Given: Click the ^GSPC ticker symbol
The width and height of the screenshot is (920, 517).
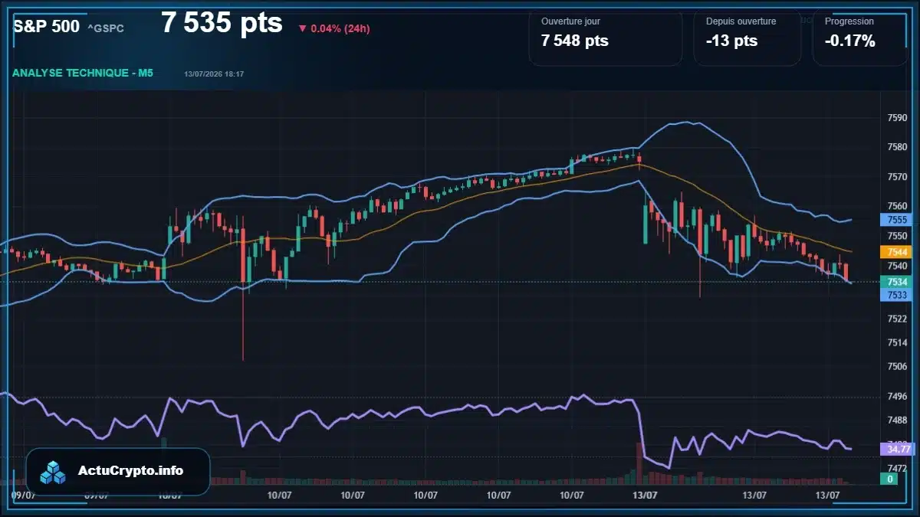Looking at the screenshot, I should 106,28.
